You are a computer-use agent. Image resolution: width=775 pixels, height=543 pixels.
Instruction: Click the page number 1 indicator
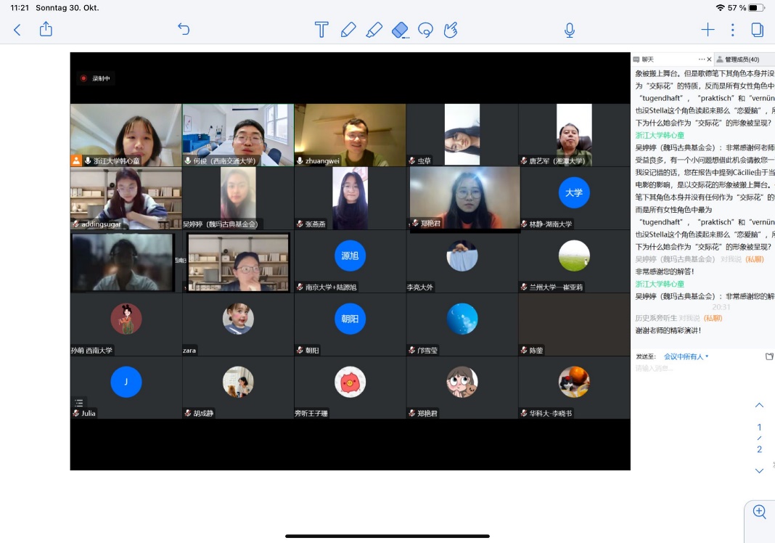759,428
